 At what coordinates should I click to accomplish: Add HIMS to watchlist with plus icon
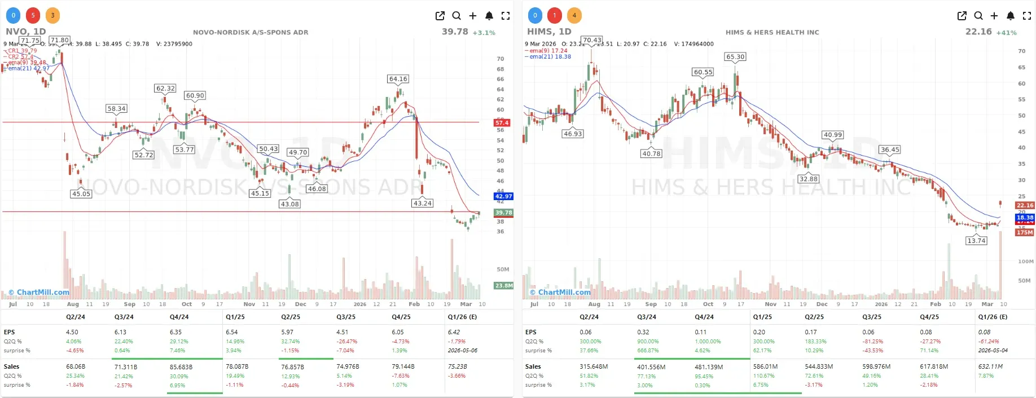(994, 16)
